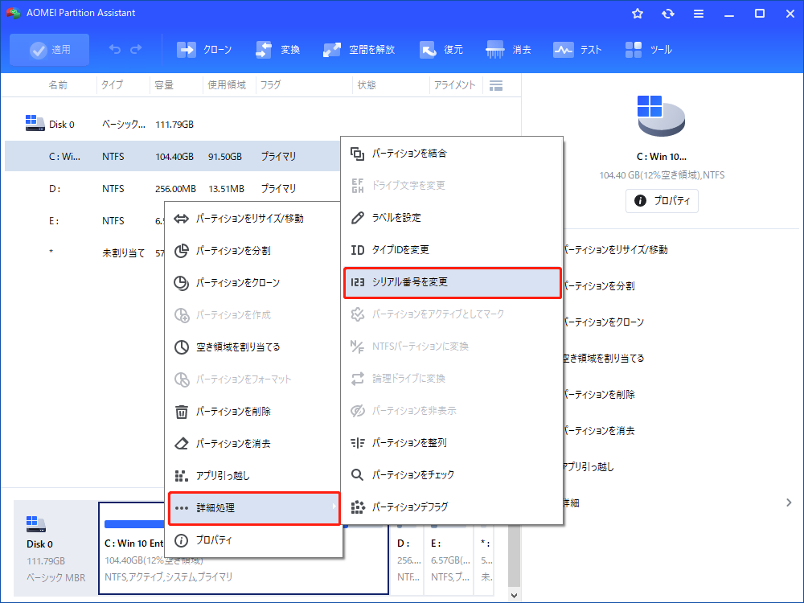Click the AOMEI Partition Assistant logo icon
804x603 pixels.
tap(14, 13)
